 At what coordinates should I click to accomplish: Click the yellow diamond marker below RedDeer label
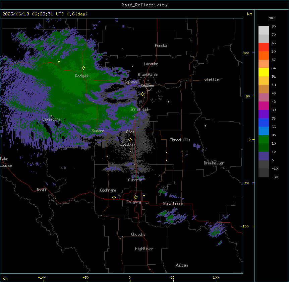coord(142,94)
